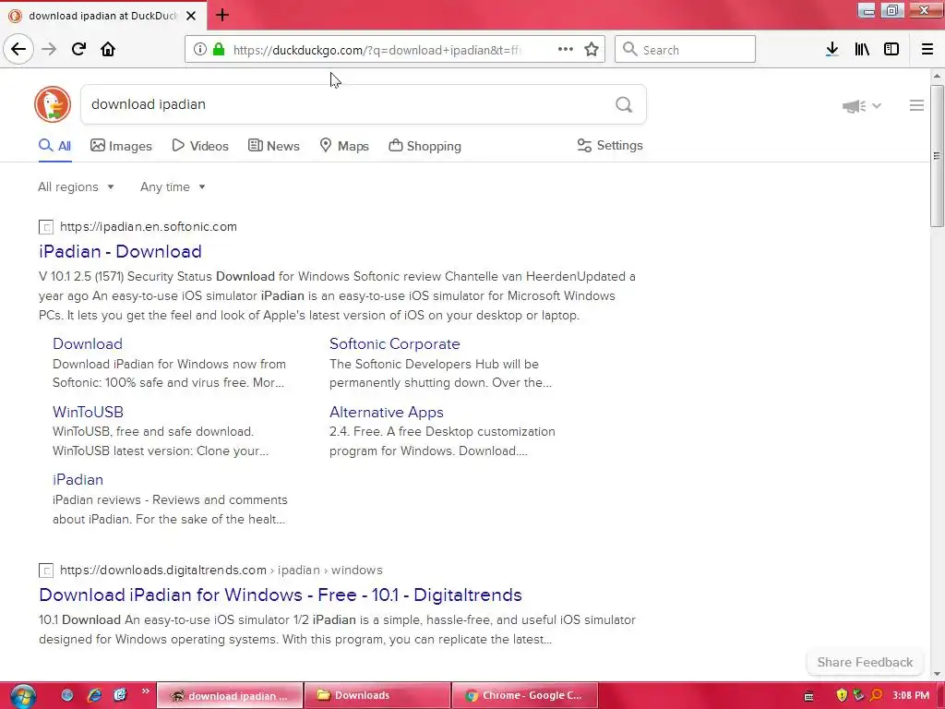
Task: Switch to the Chrome taskbar window
Action: 524,695
